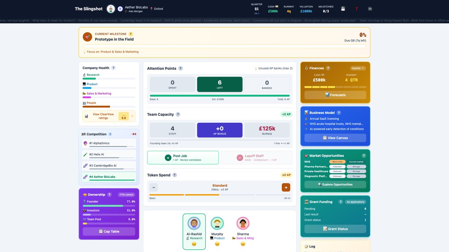Click the No applications badge
The height and width of the screenshot is (252, 449).
tap(355, 202)
